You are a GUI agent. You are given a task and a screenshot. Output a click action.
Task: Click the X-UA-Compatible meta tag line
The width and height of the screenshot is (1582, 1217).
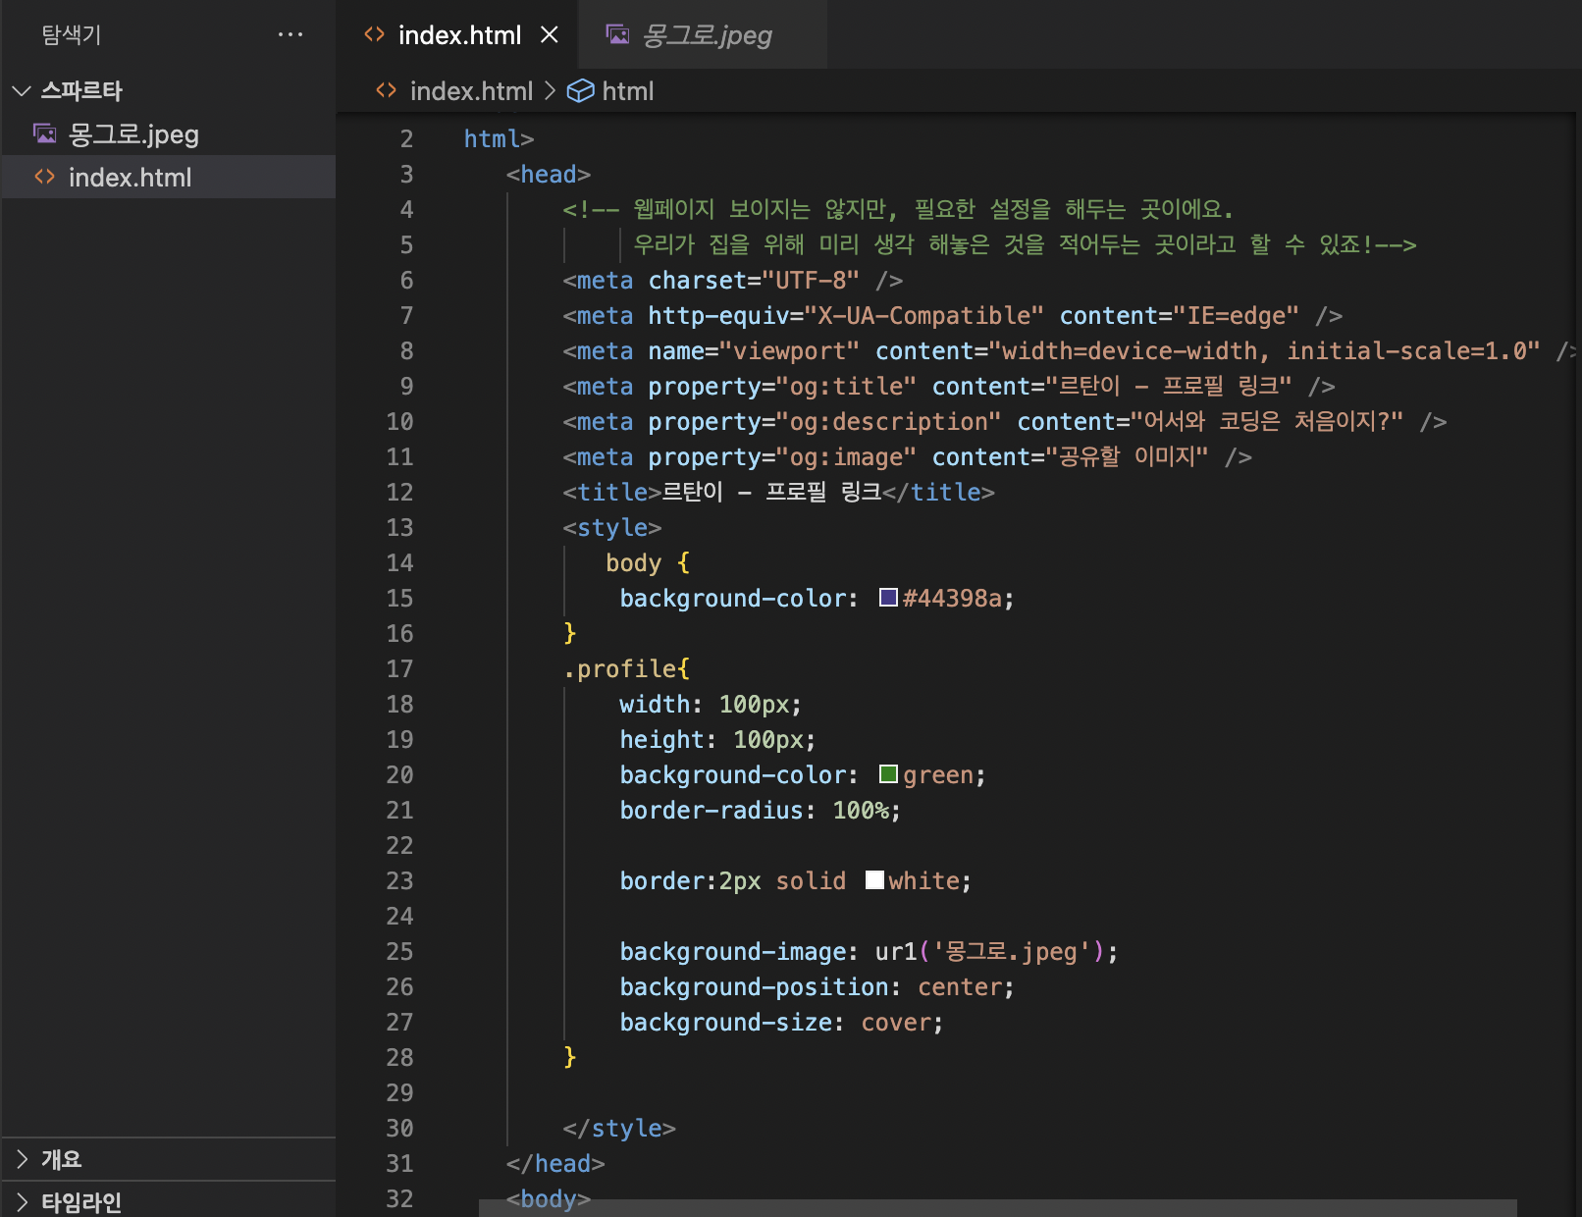[953, 316]
